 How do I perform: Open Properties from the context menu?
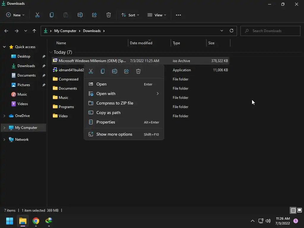(124, 122)
